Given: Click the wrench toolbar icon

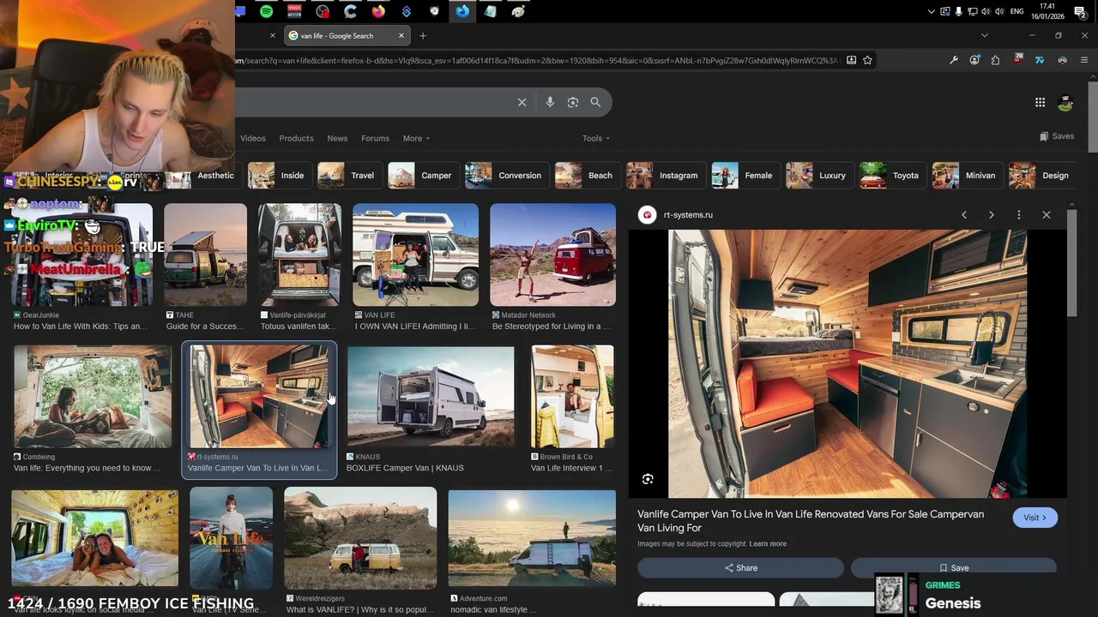Looking at the screenshot, I should coord(953,60).
